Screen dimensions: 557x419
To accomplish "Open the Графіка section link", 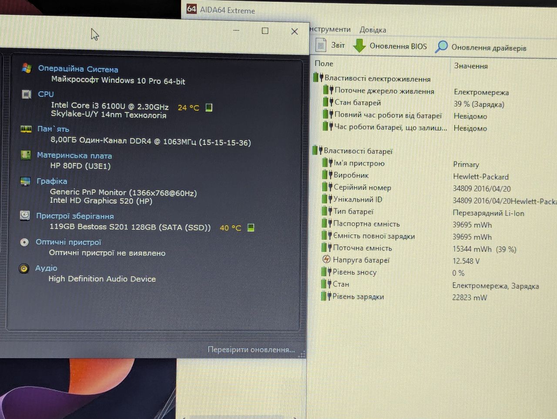I will (x=52, y=181).
